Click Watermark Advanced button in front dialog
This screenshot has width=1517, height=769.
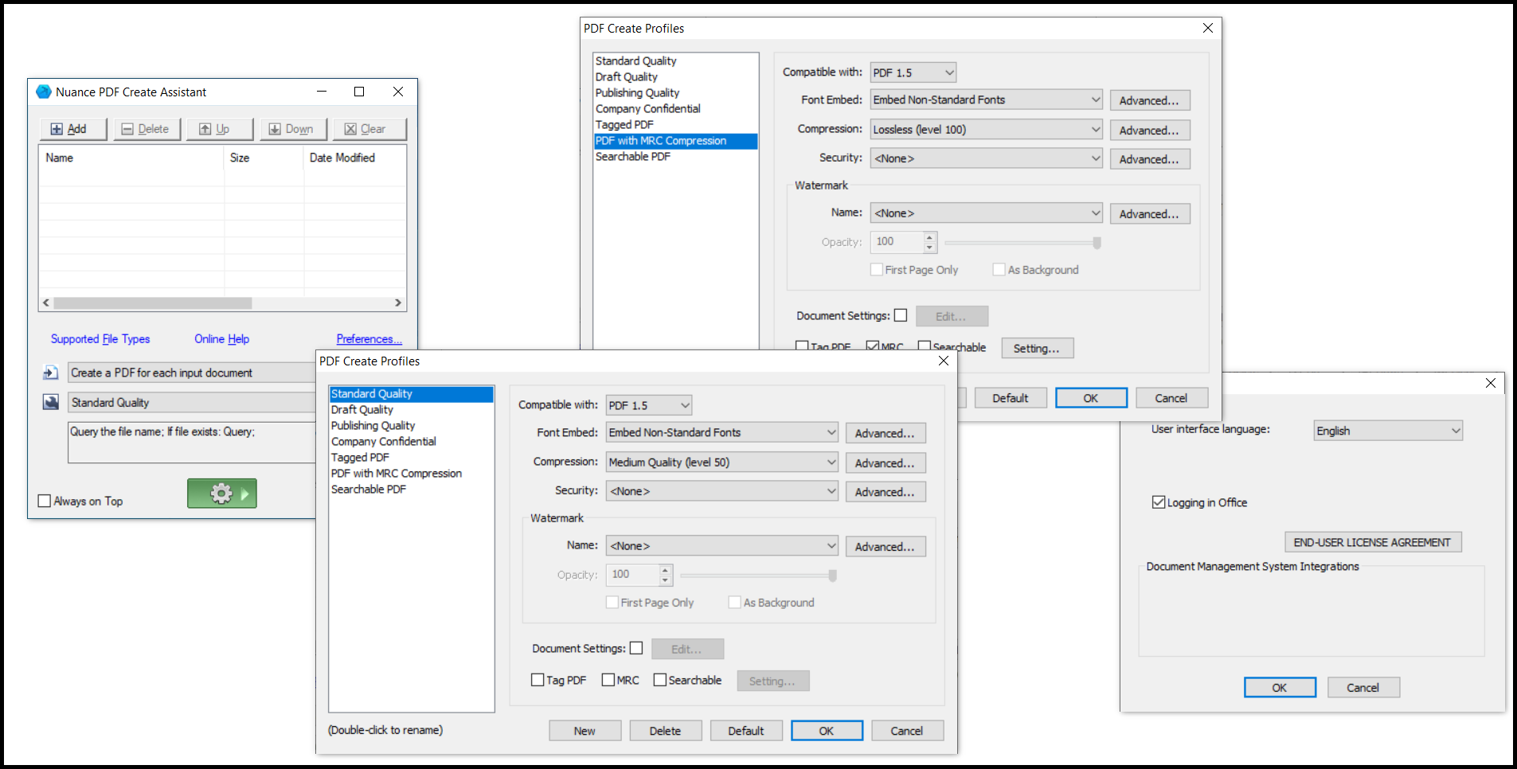pyautogui.click(x=885, y=547)
